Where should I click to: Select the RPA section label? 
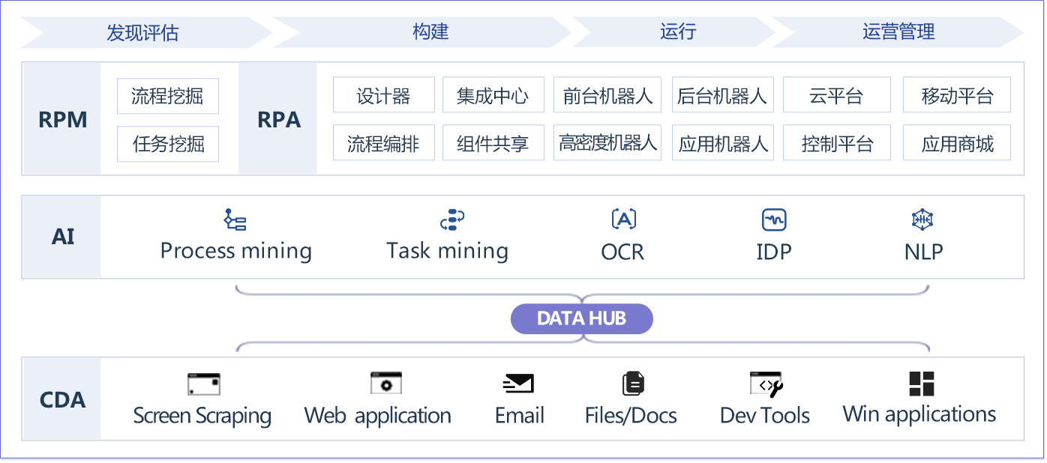(278, 119)
